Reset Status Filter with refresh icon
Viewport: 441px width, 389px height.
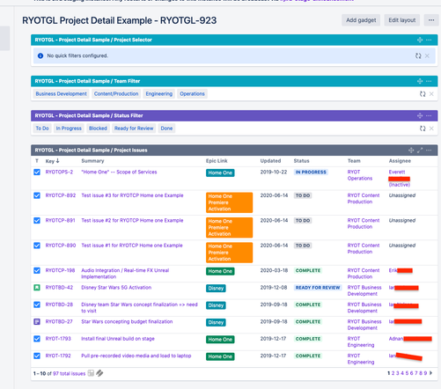pyautogui.click(x=423, y=128)
